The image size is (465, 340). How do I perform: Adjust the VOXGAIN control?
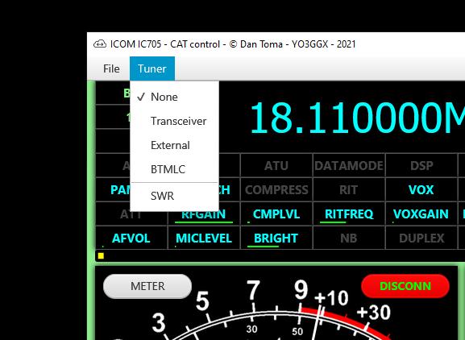[421, 214]
